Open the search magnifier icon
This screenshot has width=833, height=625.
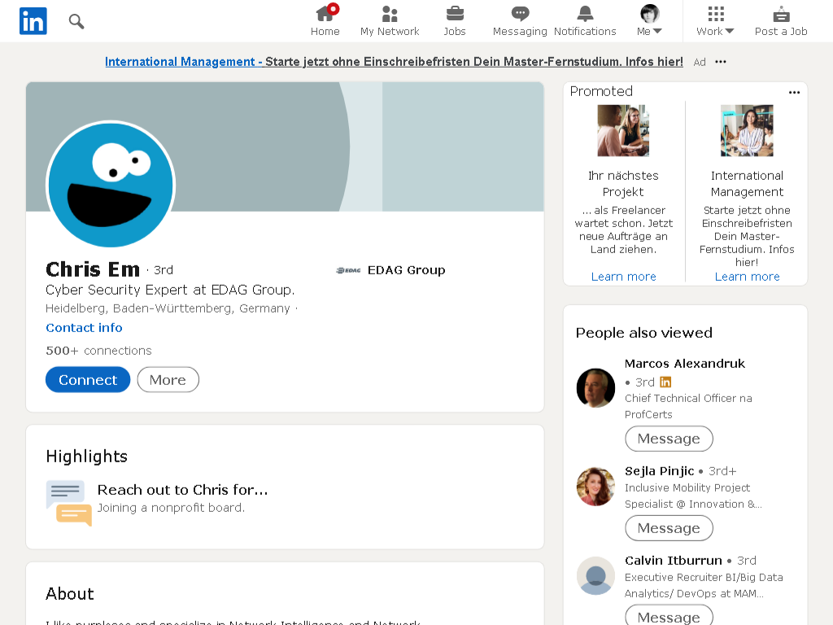coord(76,21)
